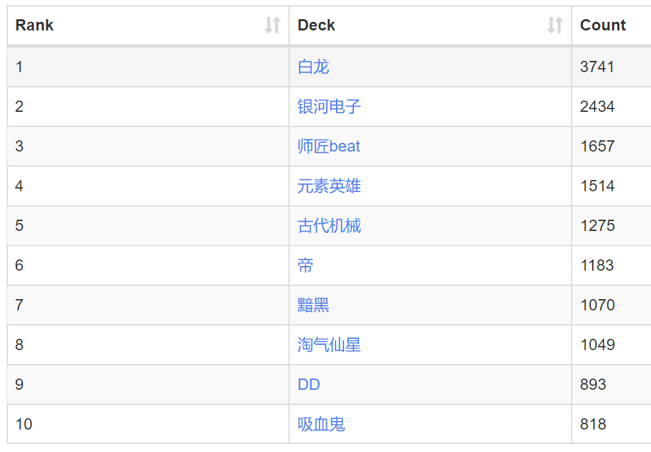The image size is (651, 452).
Task: Open the 银河电子 deck link
Action: [x=329, y=107]
